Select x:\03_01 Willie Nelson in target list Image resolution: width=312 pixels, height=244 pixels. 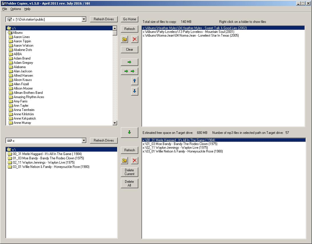(224, 151)
